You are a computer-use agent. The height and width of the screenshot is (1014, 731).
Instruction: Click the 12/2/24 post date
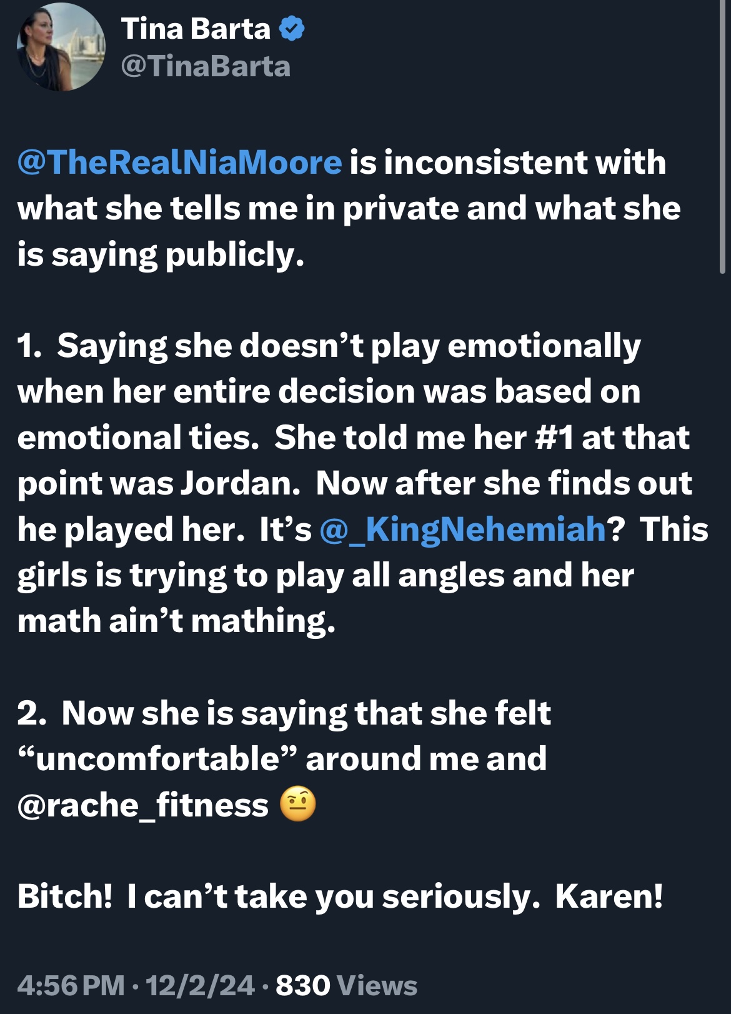[x=200, y=985]
